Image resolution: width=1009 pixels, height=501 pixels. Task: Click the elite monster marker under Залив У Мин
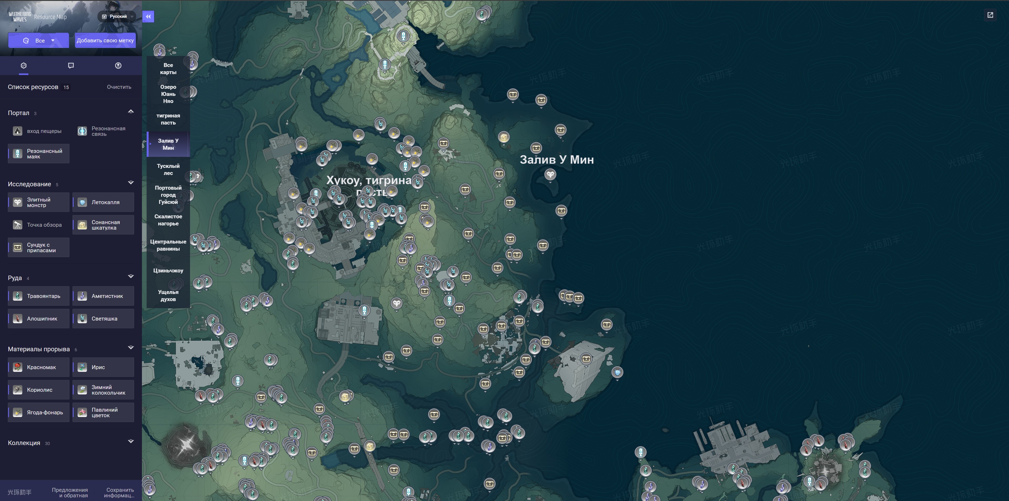pos(550,174)
